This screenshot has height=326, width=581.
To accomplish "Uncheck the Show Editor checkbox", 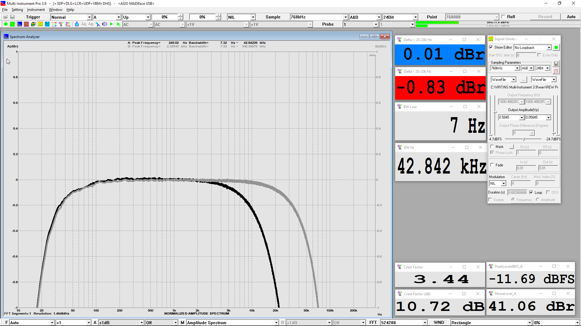I will [x=491, y=47].
